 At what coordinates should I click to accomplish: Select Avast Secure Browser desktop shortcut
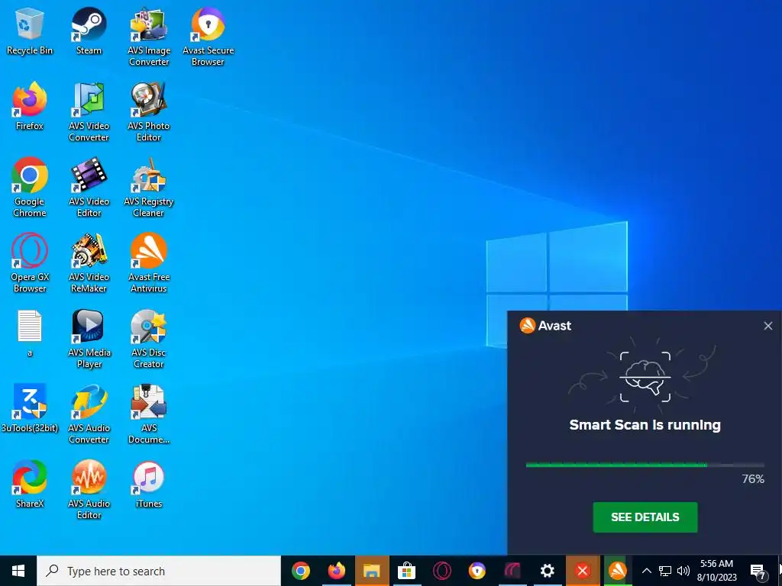pos(208,37)
